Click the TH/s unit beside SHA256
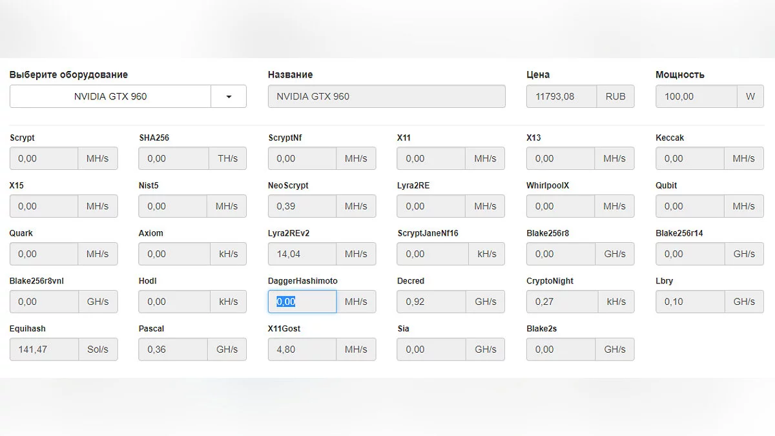The width and height of the screenshot is (775, 436). tap(227, 158)
